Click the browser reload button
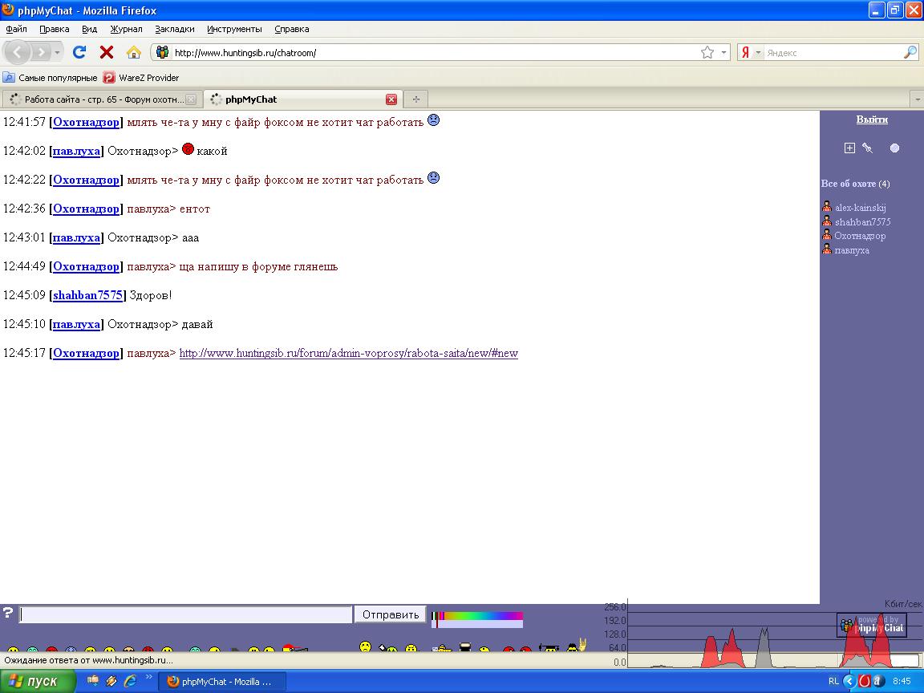Image resolution: width=924 pixels, height=693 pixels. [79, 52]
